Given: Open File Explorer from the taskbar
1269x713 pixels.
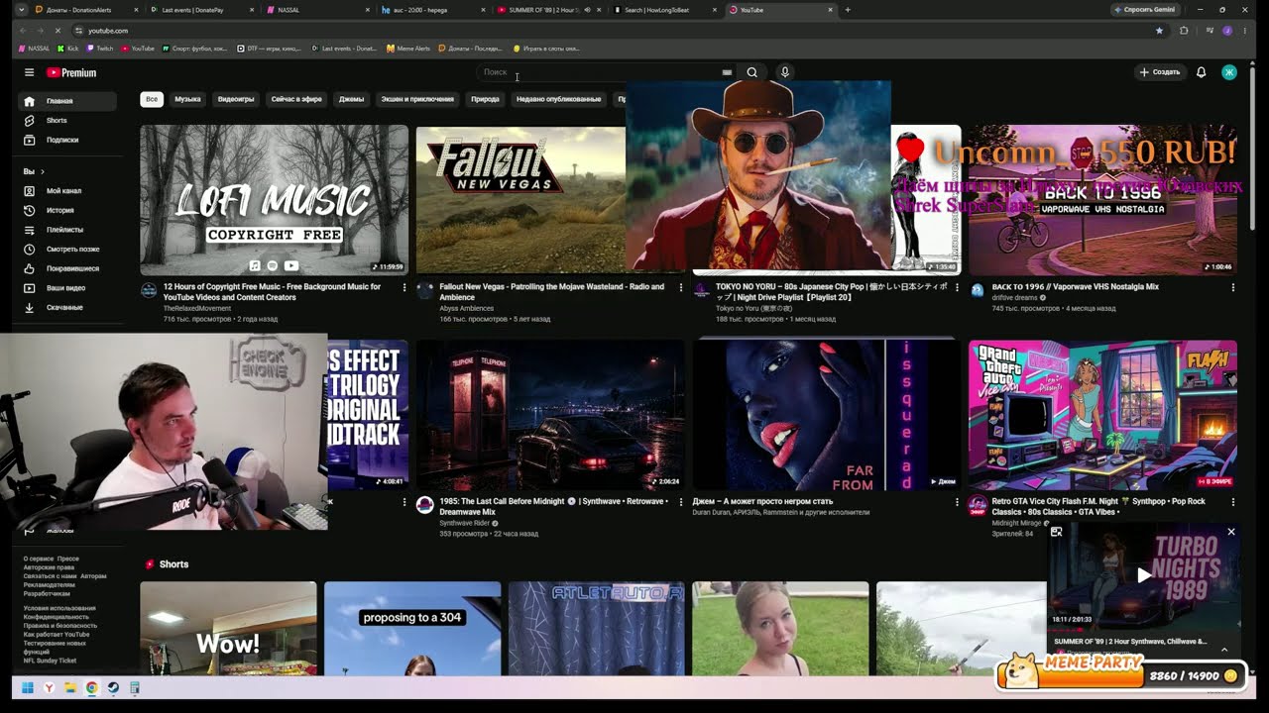Looking at the screenshot, I should tap(70, 687).
